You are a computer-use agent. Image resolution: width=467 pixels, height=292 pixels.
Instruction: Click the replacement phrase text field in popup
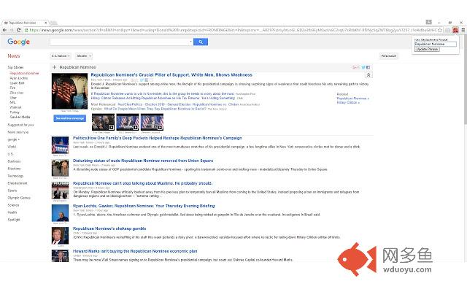[435, 44]
